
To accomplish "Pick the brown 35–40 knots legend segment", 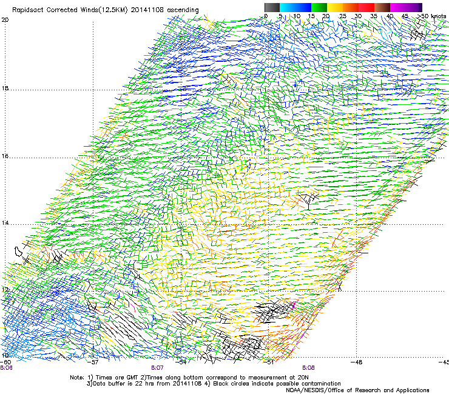I will pos(382,7).
